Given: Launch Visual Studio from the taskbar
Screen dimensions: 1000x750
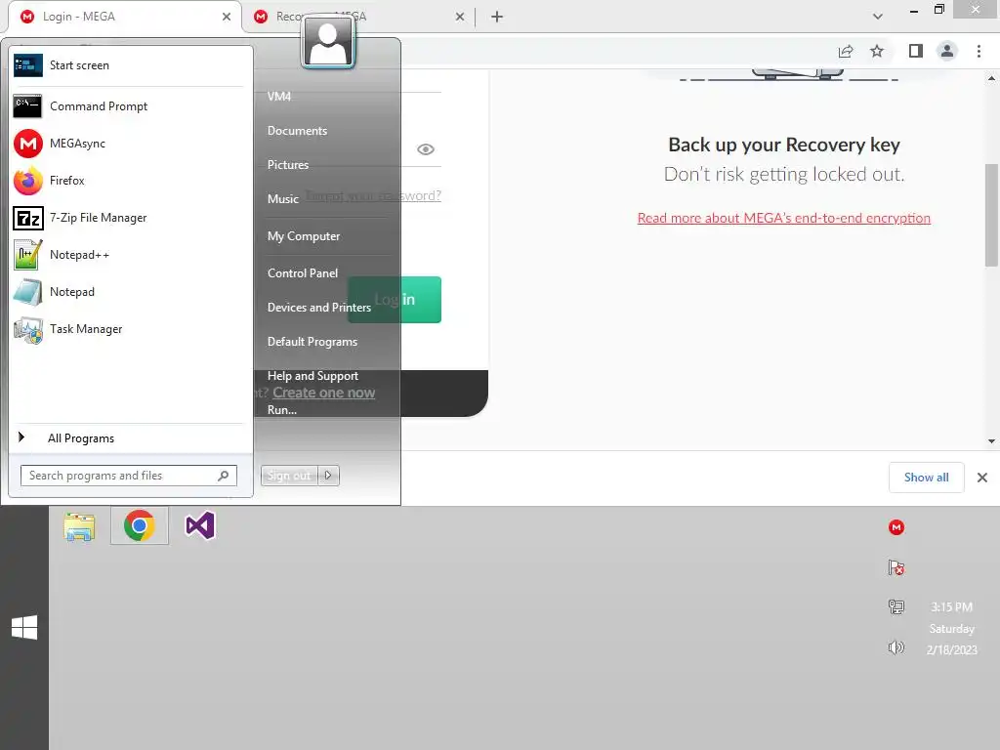Looking at the screenshot, I should coord(200,526).
